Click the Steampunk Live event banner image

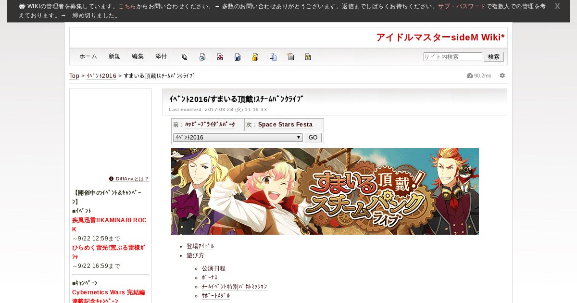(x=325, y=191)
